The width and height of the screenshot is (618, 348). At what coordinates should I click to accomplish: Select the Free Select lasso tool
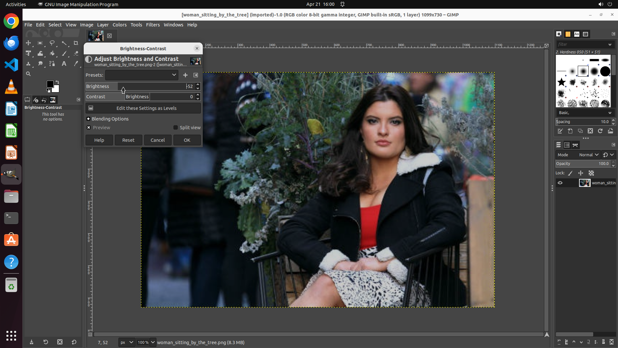click(x=52, y=43)
